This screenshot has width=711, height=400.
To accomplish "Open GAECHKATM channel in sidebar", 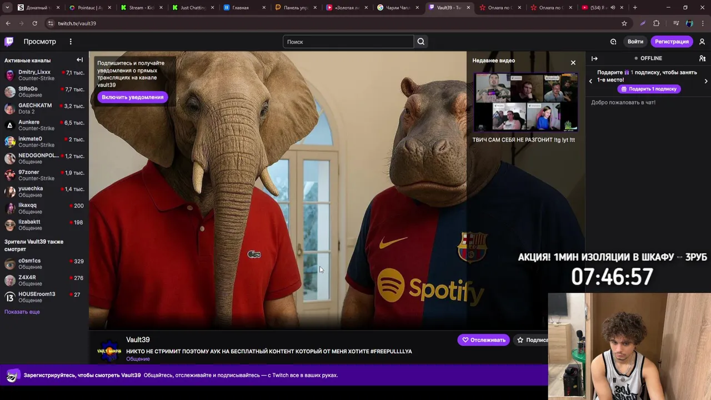I will coord(44,108).
